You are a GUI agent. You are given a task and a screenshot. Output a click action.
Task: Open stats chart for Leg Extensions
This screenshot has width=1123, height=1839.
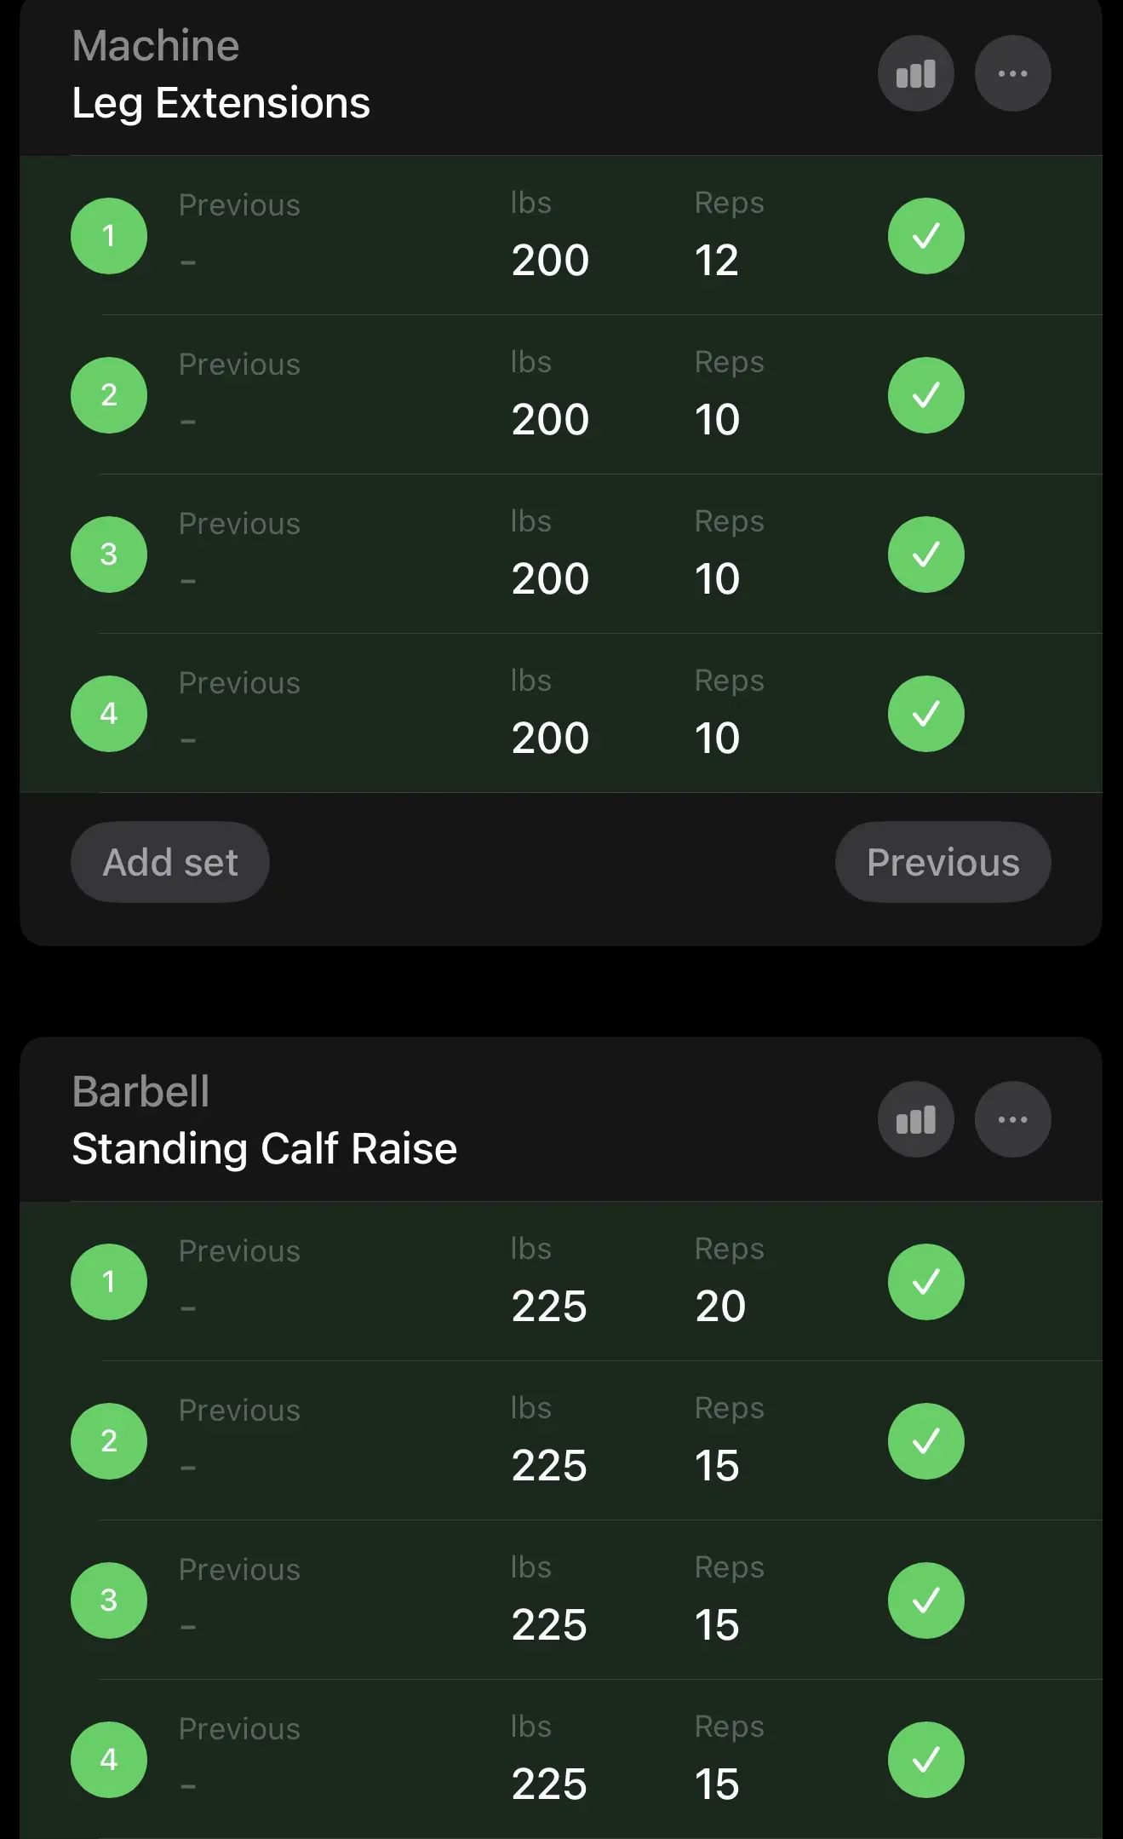pyautogui.click(x=915, y=74)
